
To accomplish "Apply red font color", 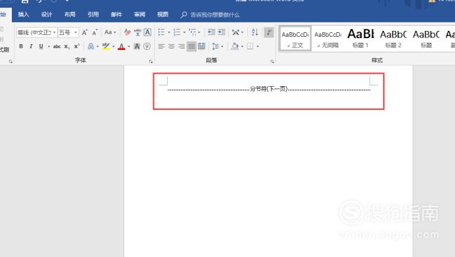I will point(122,46).
